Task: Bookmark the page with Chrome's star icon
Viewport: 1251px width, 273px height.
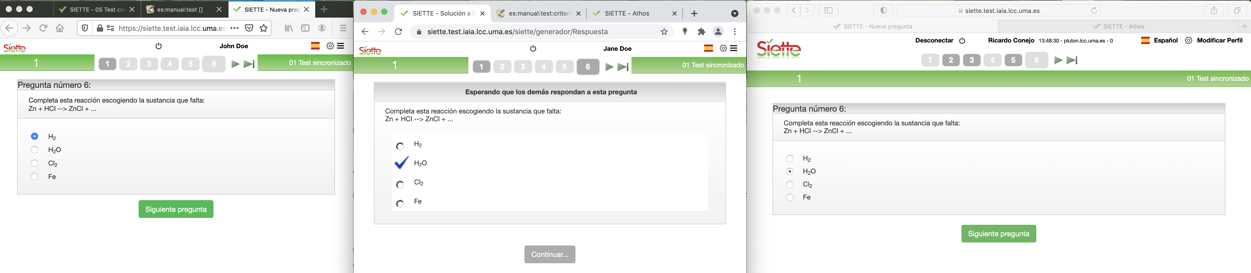Action: pyautogui.click(x=664, y=32)
